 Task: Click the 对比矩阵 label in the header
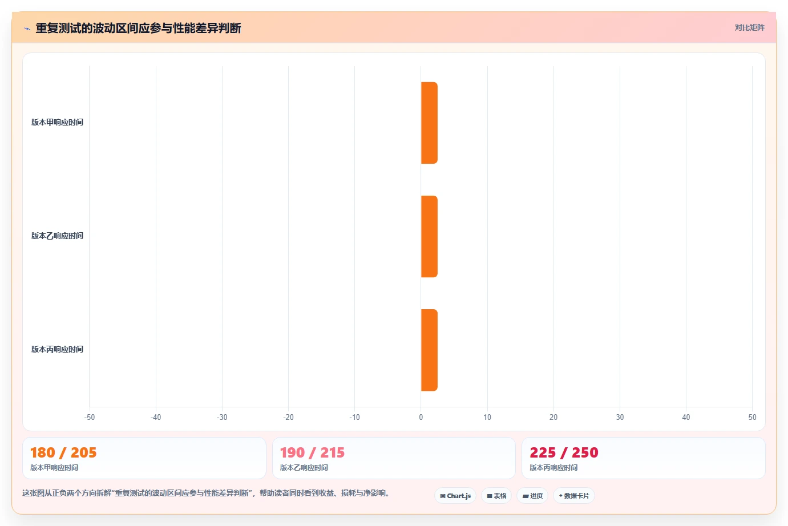[749, 28]
